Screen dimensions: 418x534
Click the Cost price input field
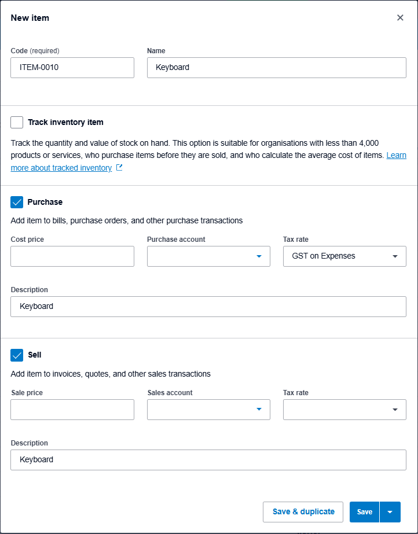(72, 256)
